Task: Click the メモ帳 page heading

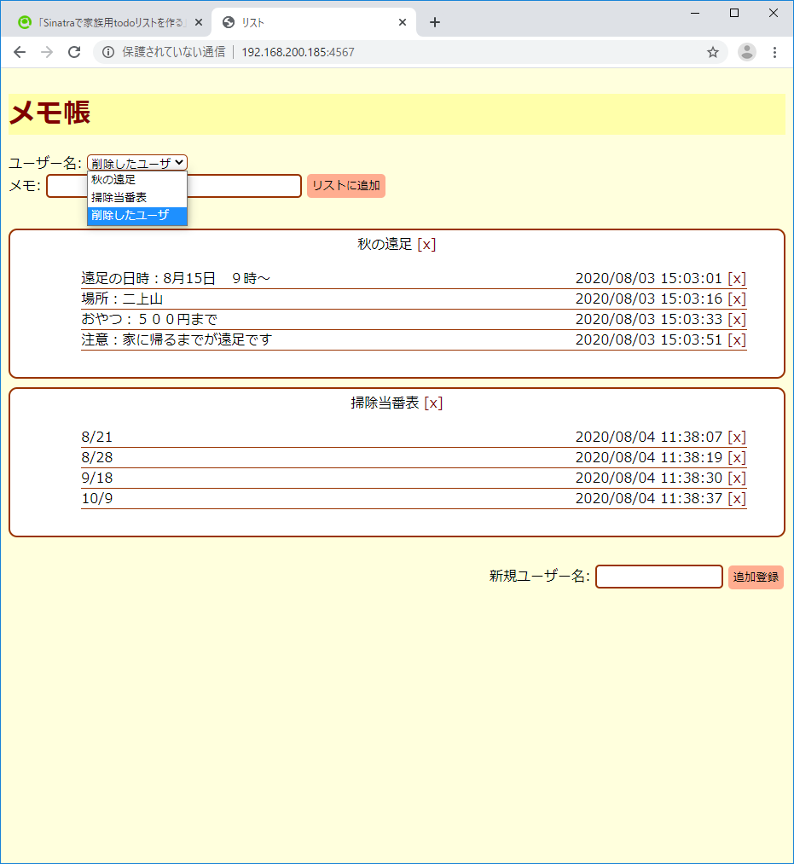Action: coord(49,113)
